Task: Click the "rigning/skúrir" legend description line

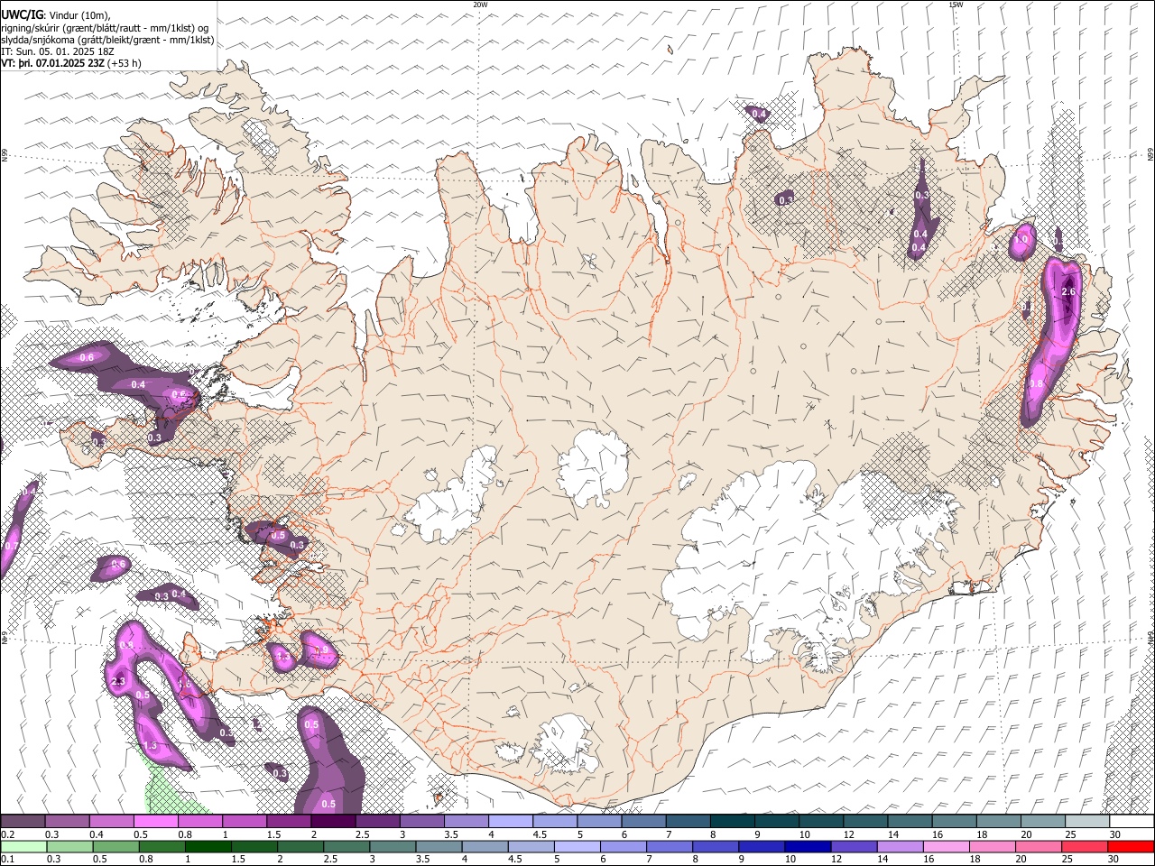Action: click(104, 27)
